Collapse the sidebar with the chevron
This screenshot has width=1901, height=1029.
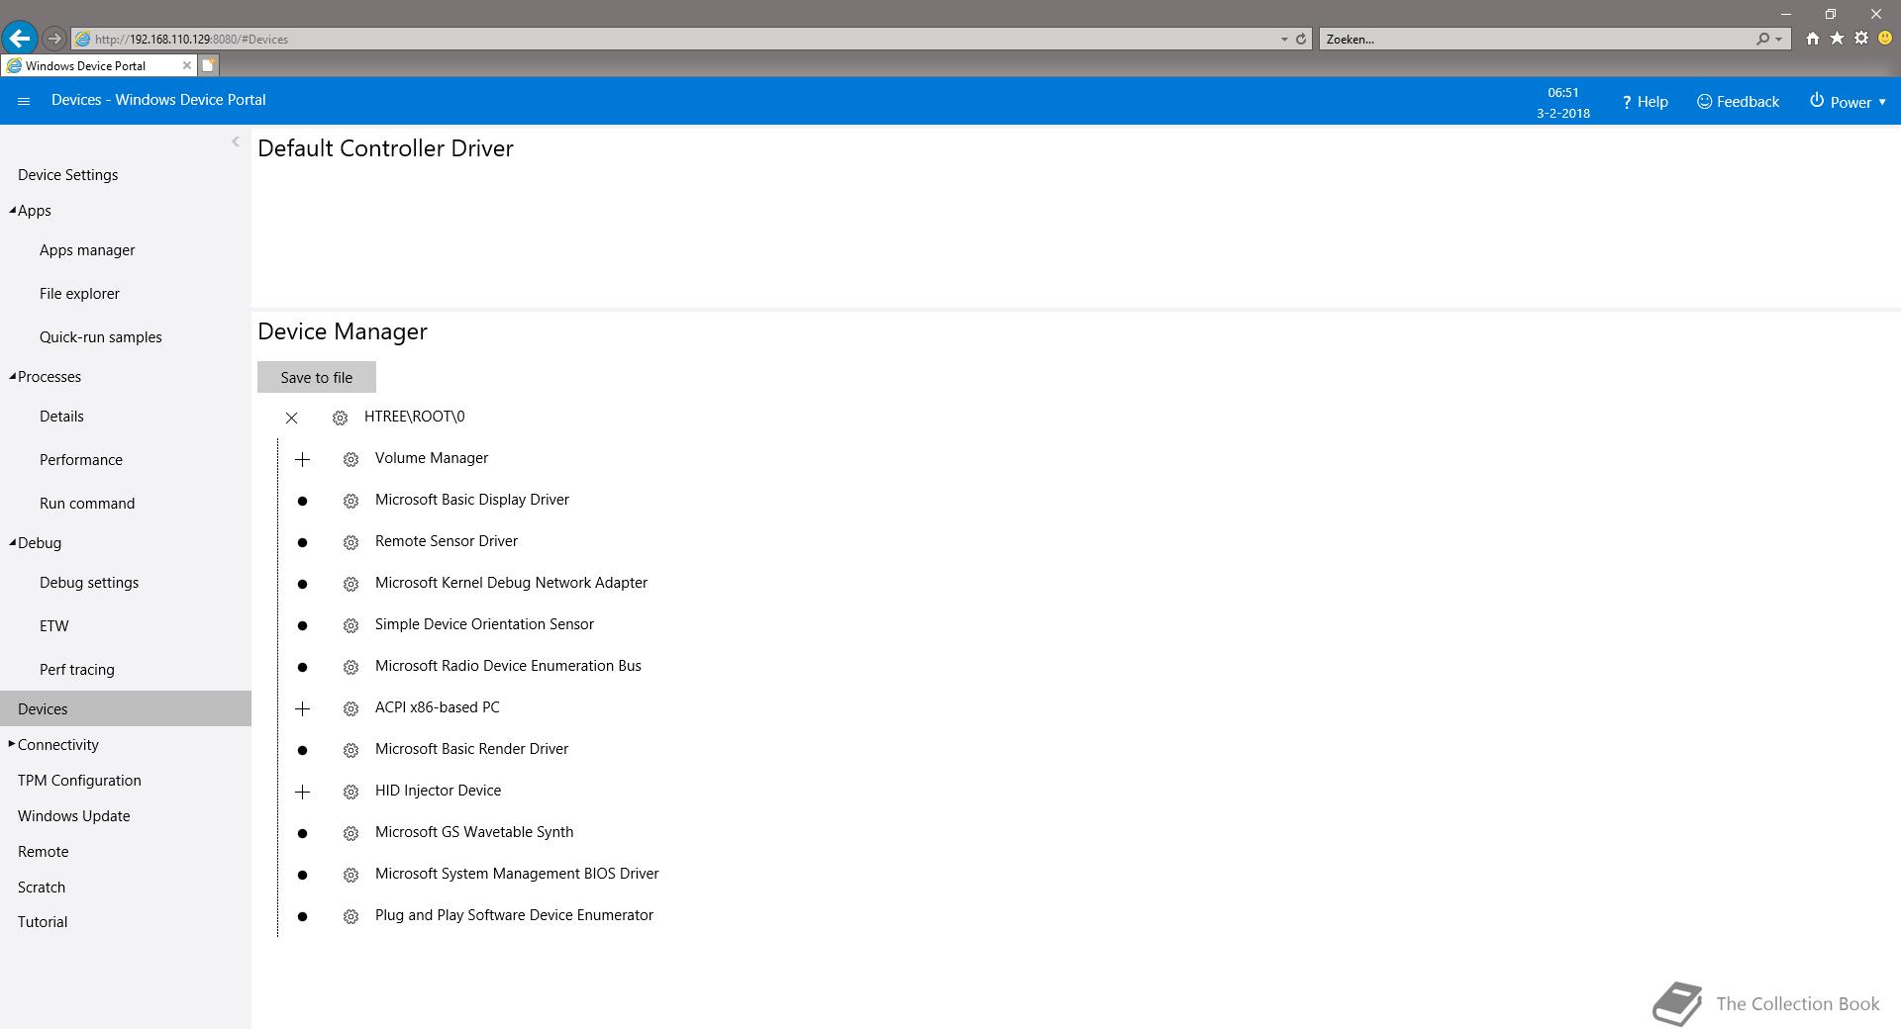pos(236,141)
